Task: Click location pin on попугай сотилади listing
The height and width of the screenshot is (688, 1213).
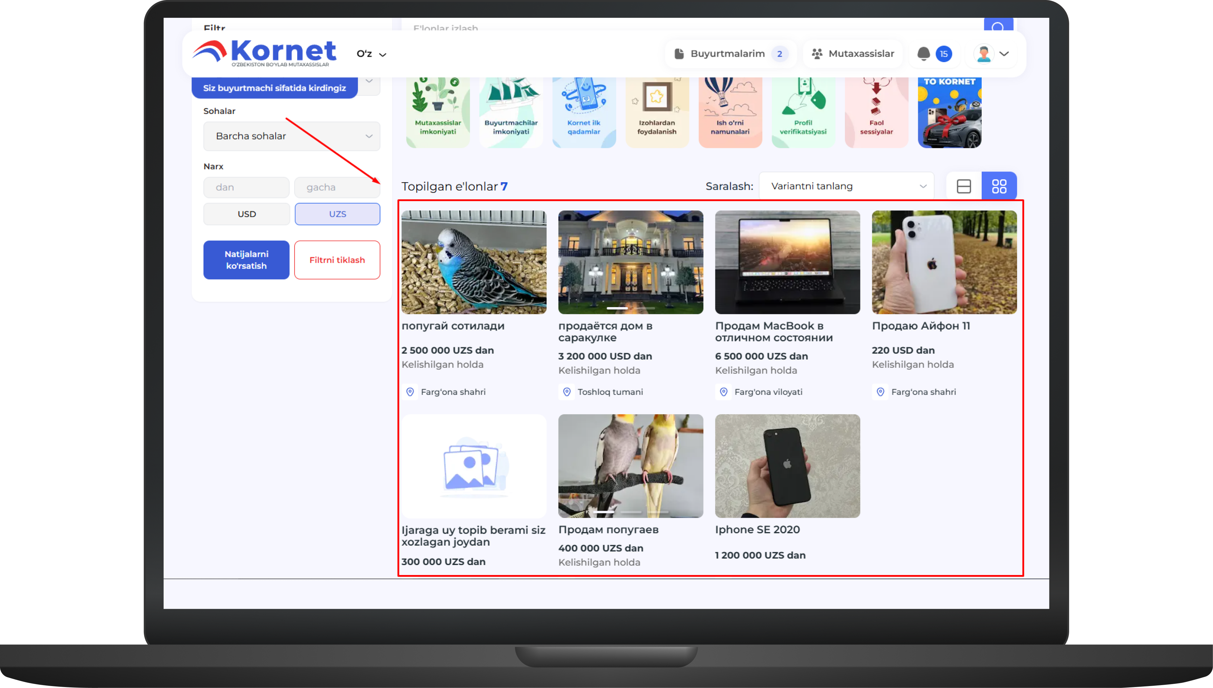Action: coord(410,392)
